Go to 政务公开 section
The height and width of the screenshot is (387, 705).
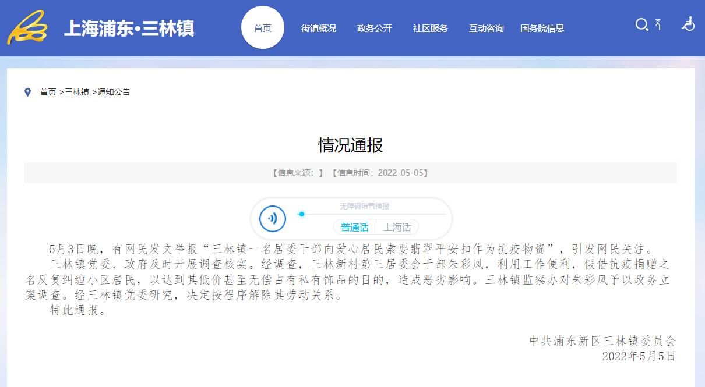[x=374, y=28]
